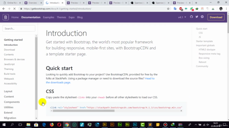229x128 pixels.
Task: Go forward with the browser forward arrow
Action: pyautogui.click(x=9, y=9)
